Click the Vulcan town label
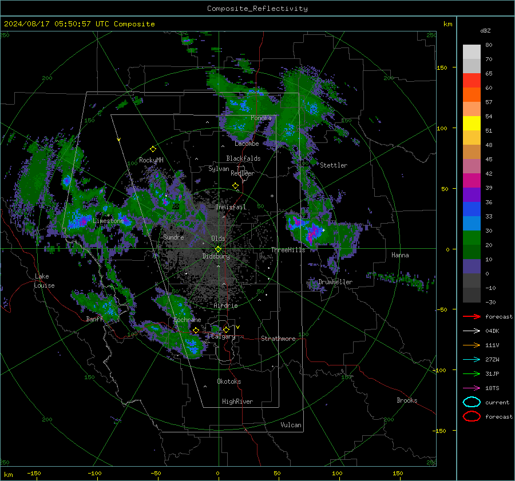 (x=291, y=425)
